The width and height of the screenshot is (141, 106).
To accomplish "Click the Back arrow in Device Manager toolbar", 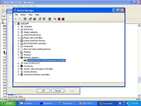I will pos(15,19).
